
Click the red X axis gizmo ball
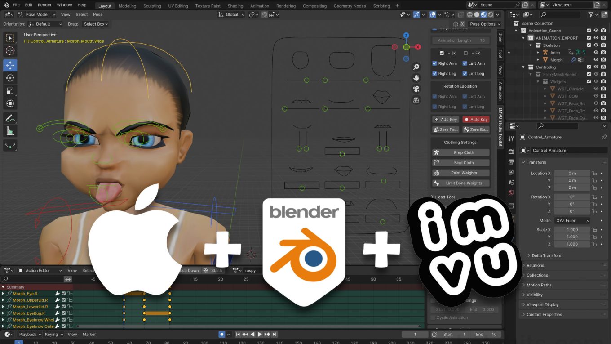coord(418,47)
